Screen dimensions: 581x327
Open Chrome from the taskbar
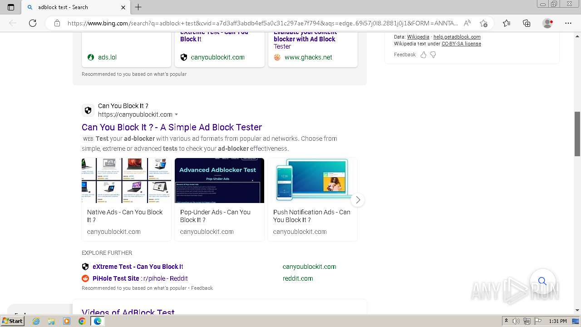[82, 321]
